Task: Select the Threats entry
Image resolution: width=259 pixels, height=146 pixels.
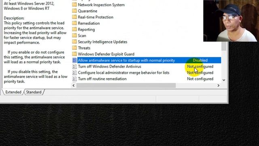Action: pos(84,48)
